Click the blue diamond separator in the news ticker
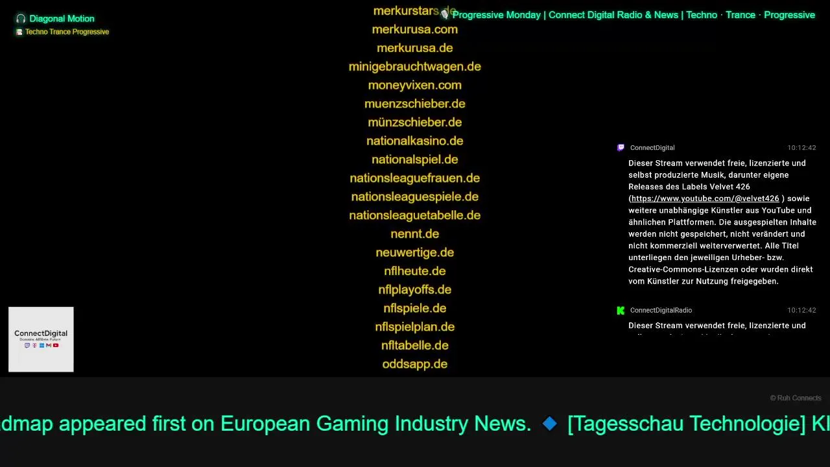The width and height of the screenshot is (830, 467). click(x=550, y=424)
